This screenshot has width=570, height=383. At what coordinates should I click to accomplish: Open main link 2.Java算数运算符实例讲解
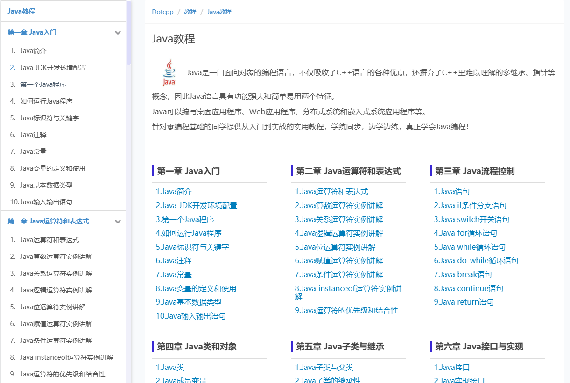pyautogui.click(x=339, y=206)
